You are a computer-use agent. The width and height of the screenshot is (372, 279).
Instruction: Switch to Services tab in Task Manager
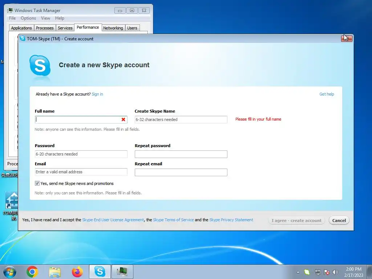[x=65, y=28]
